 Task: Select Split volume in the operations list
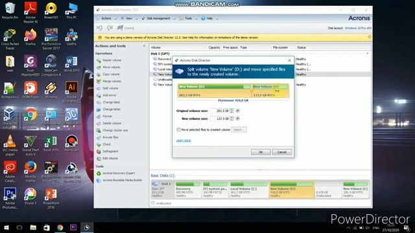pyautogui.click(x=110, y=88)
